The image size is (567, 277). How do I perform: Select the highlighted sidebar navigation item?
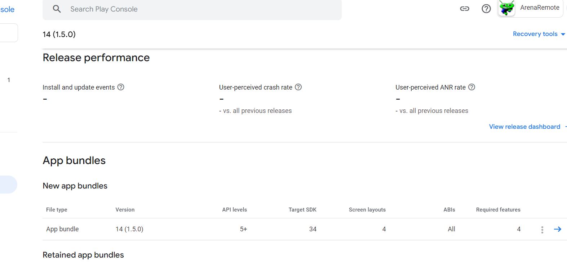pos(8,185)
